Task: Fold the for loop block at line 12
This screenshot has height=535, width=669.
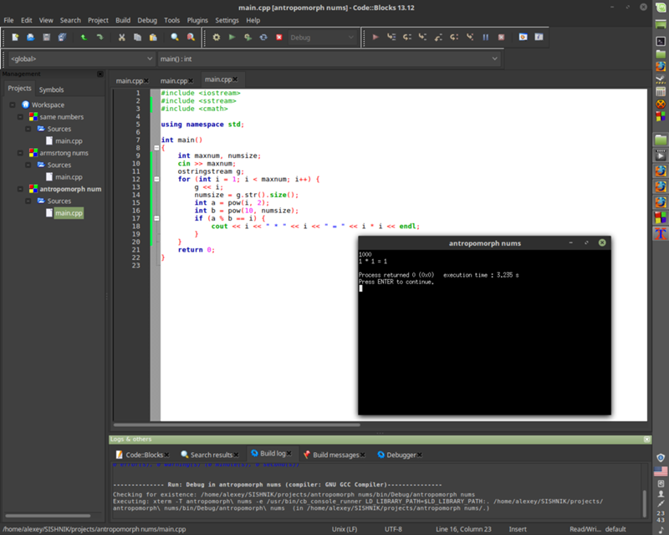Action: 156,179
